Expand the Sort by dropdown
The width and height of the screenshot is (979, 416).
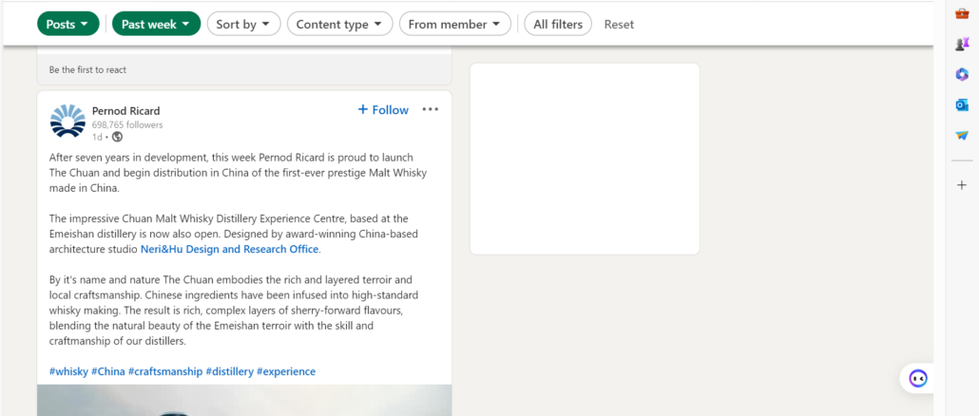tap(242, 24)
